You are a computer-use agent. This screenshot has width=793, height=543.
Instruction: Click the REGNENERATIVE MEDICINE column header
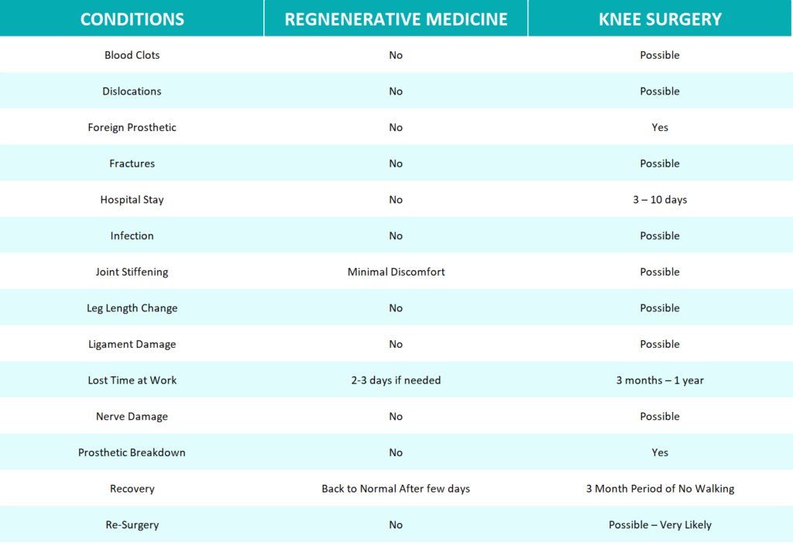(396, 19)
